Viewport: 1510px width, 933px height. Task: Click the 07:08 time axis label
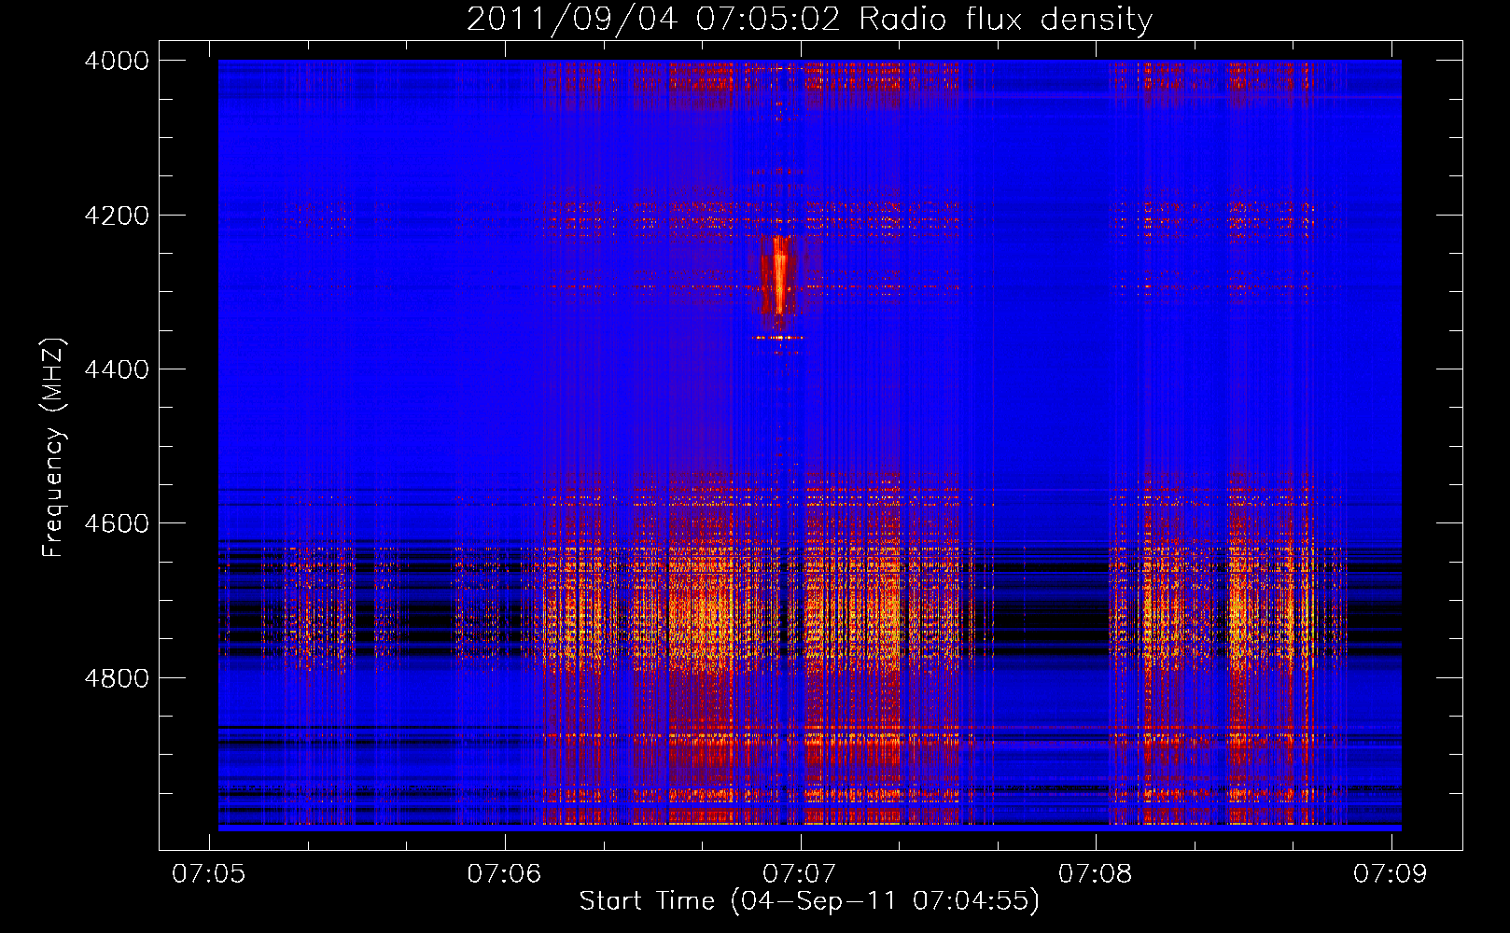[x=1095, y=873]
